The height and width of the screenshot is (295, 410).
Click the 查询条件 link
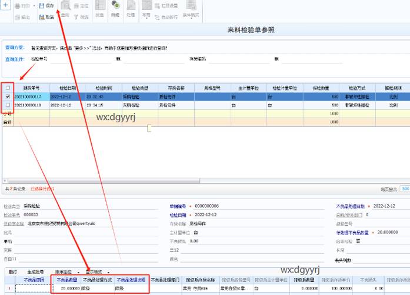[15, 59]
